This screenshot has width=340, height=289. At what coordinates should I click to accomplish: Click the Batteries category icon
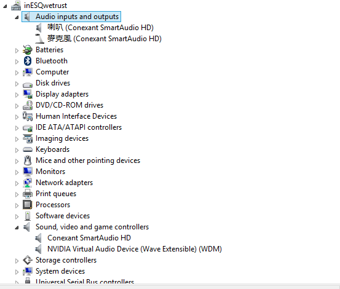coord(28,50)
